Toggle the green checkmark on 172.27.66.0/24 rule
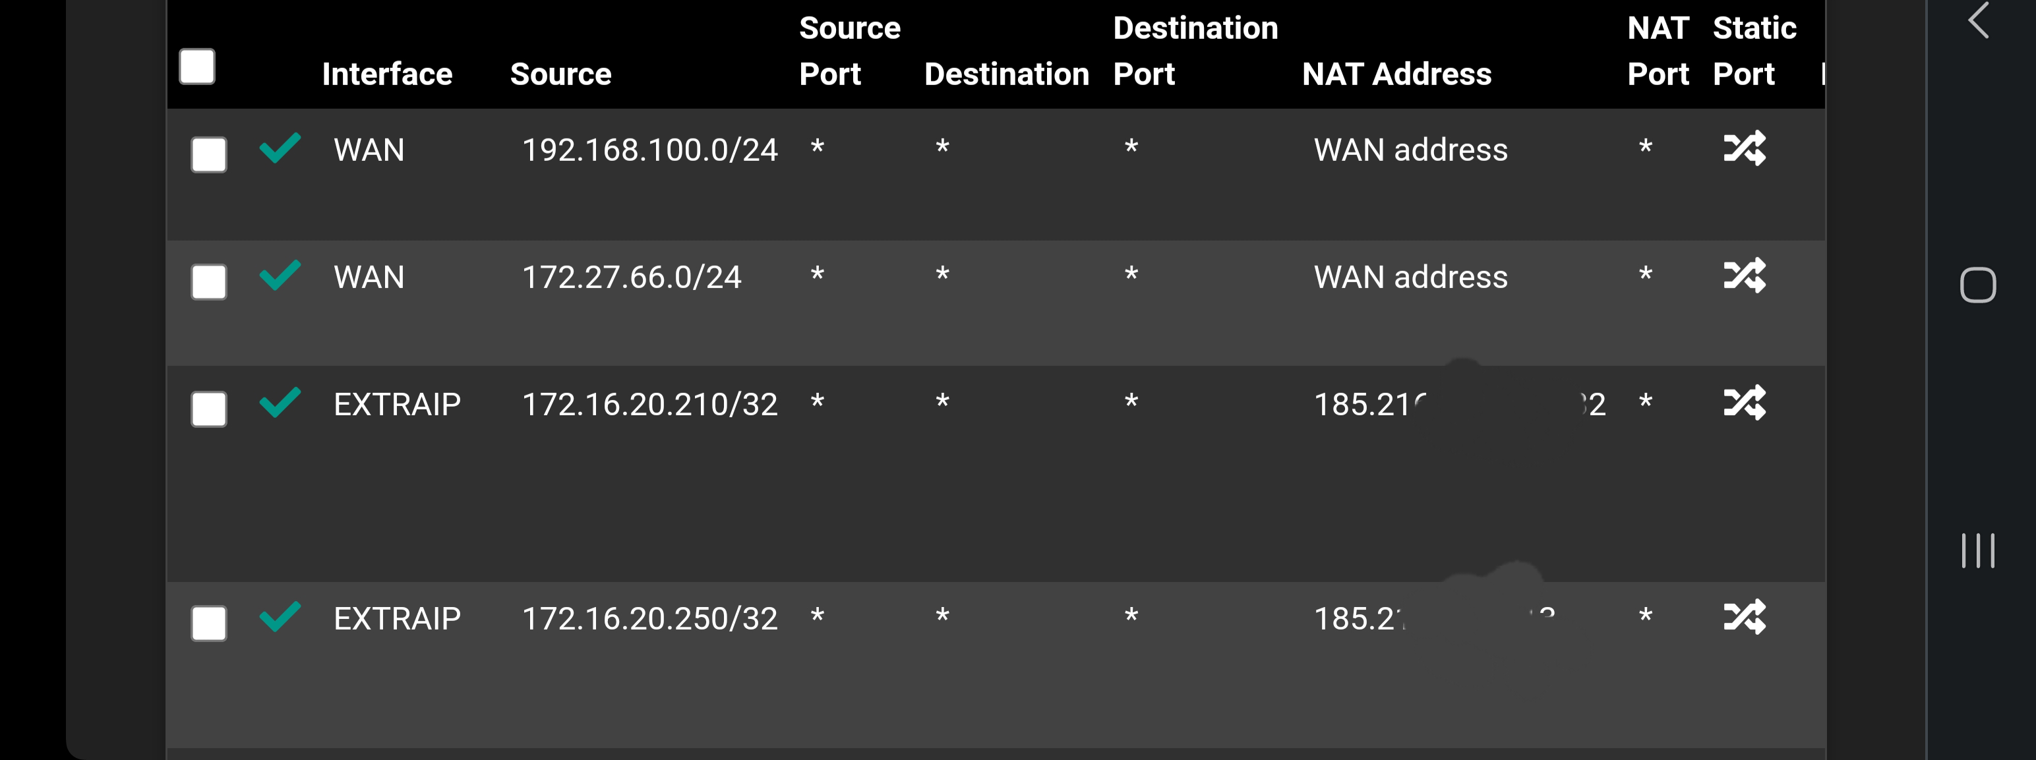This screenshot has height=760, width=2036. [x=281, y=275]
